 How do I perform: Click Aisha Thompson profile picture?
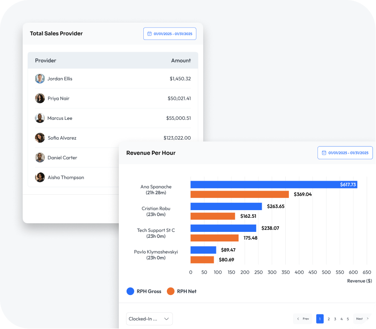tap(40, 177)
